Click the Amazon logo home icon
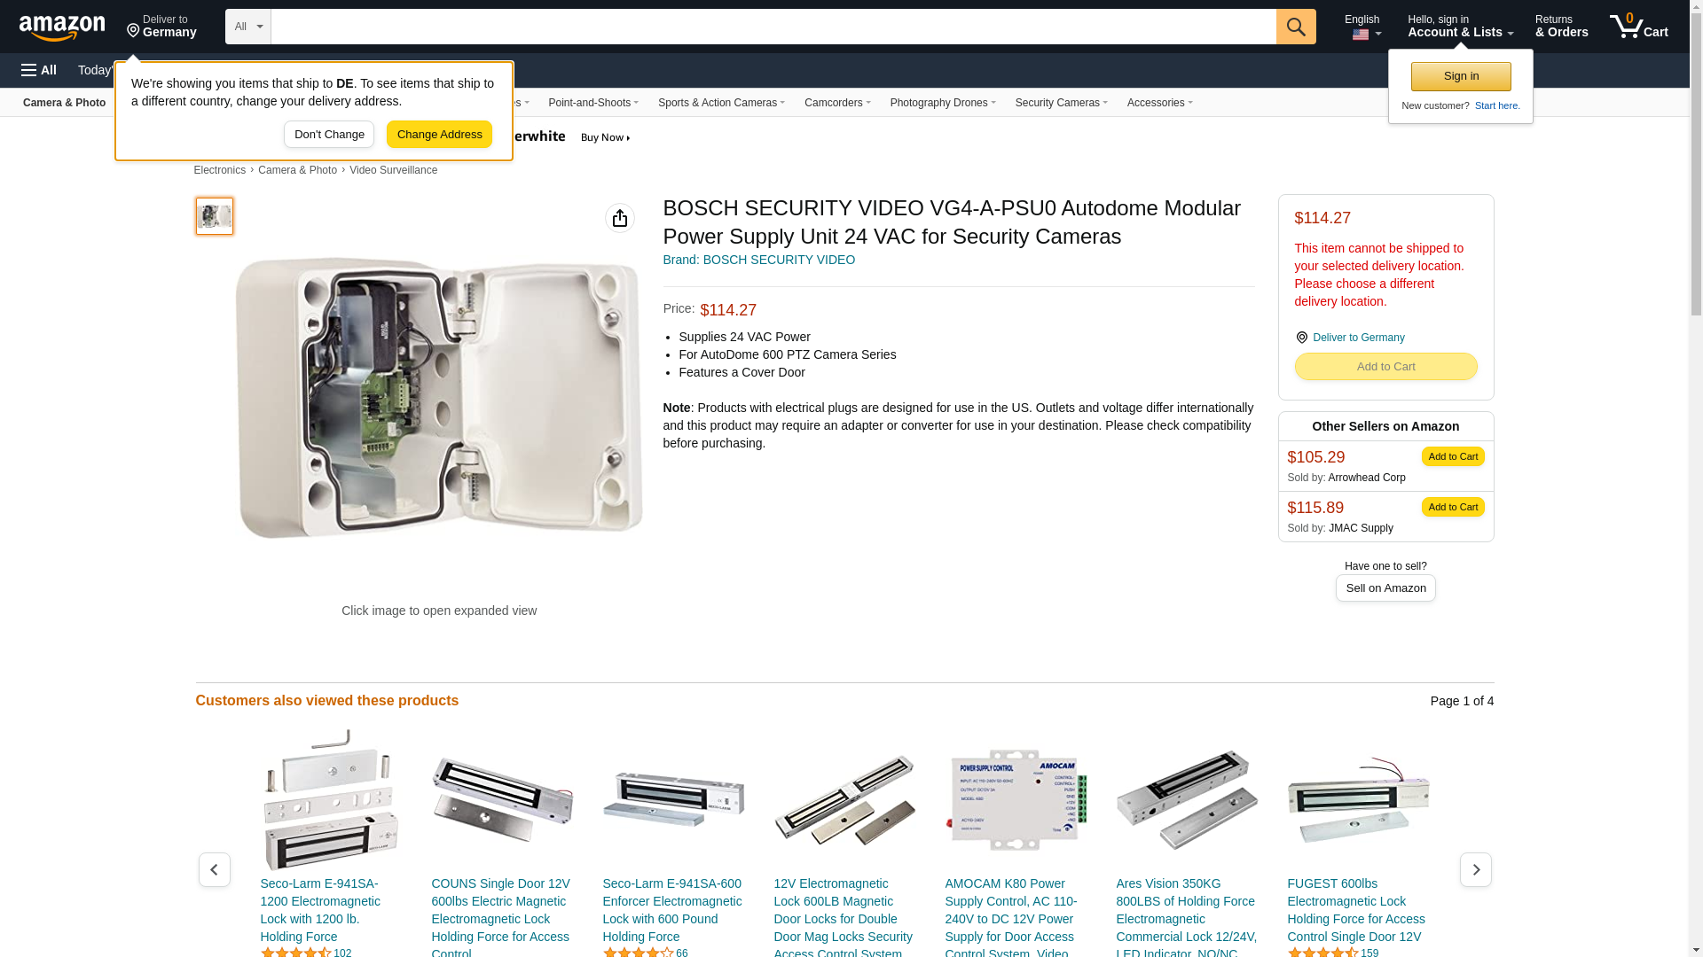Image resolution: width=1703 pixels, height=957 pixels. [62, 27]
